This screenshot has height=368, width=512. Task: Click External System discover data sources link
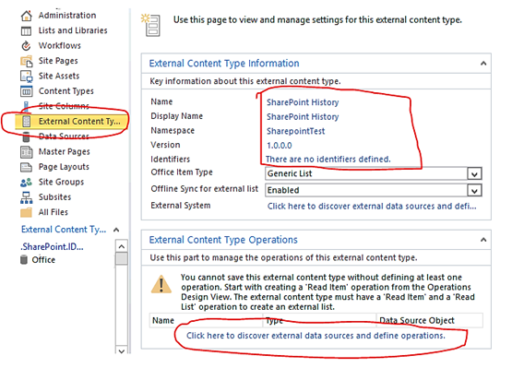point(372,207)
